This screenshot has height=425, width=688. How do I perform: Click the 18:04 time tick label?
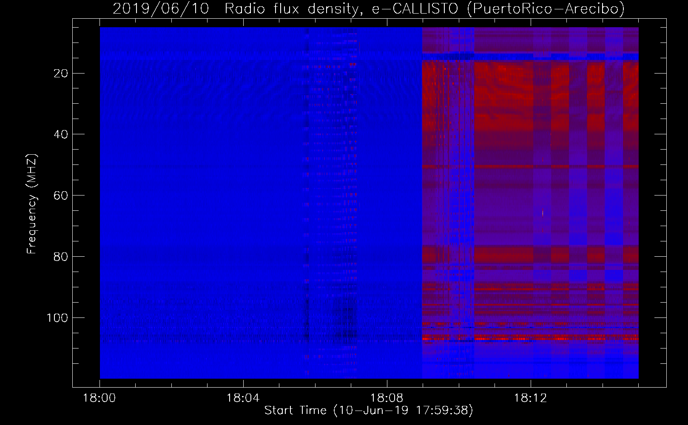point(243,398)
